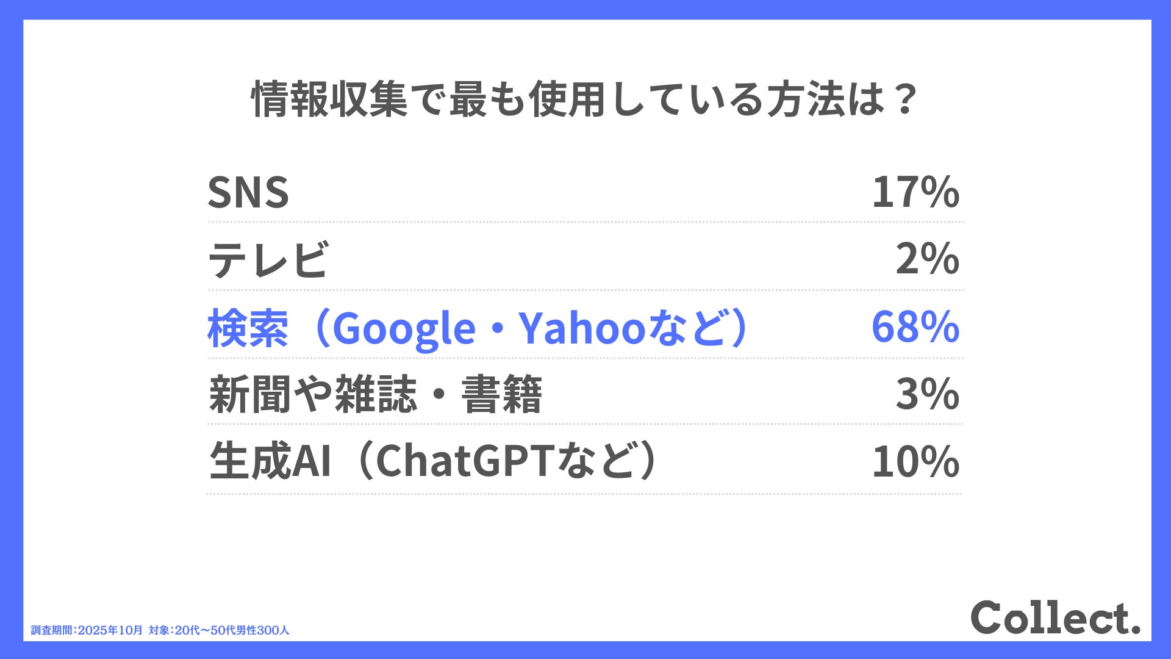1171x659 pixels.
Task: Click the dotted separator below SNS row
Action: tap(584, 222)
